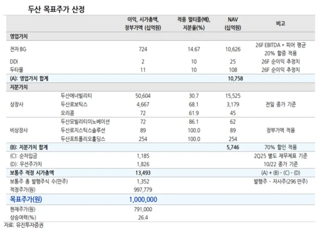Viewport: 325px width, 233px height.
Task: Click the 순차입금 value 1,185
Action: click(x=143, y=156)
